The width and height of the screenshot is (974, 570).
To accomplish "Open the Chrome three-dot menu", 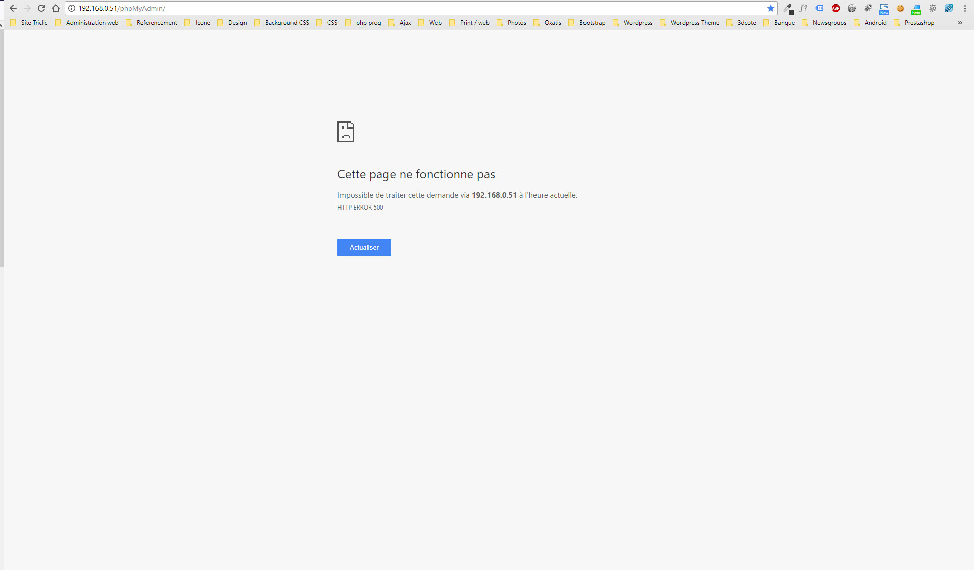I will 965,8.
